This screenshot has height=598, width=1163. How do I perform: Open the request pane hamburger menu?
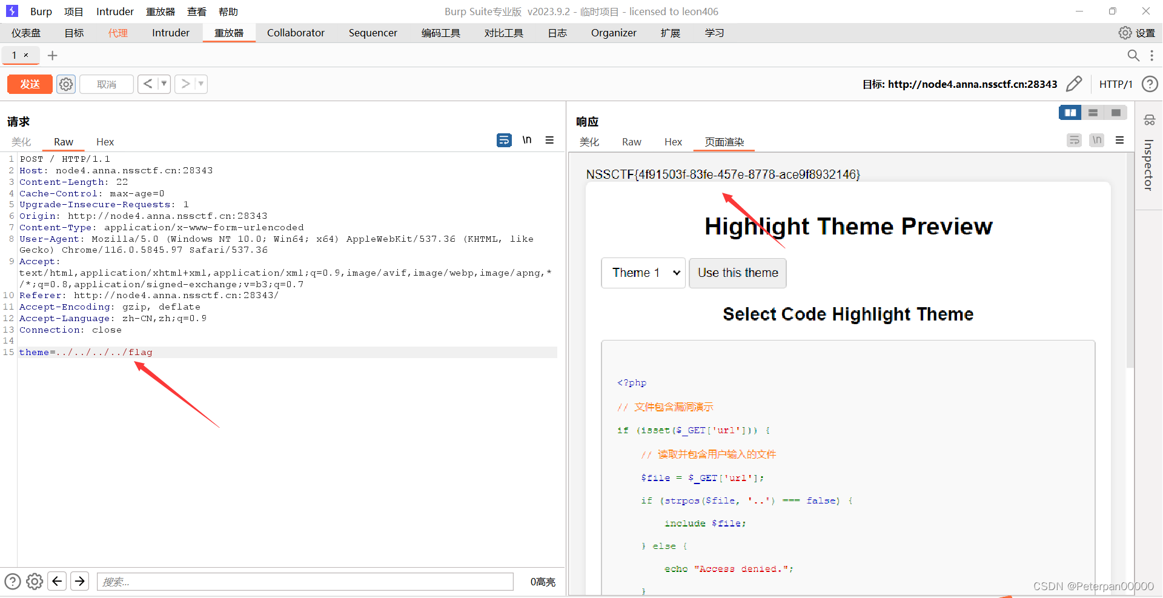click(x=549, y=140)
